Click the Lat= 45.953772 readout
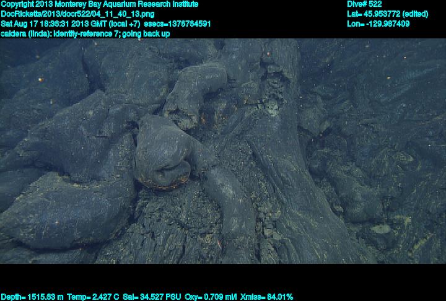The image size is (446, 301). pyautogui.click(x=387, y=14)
